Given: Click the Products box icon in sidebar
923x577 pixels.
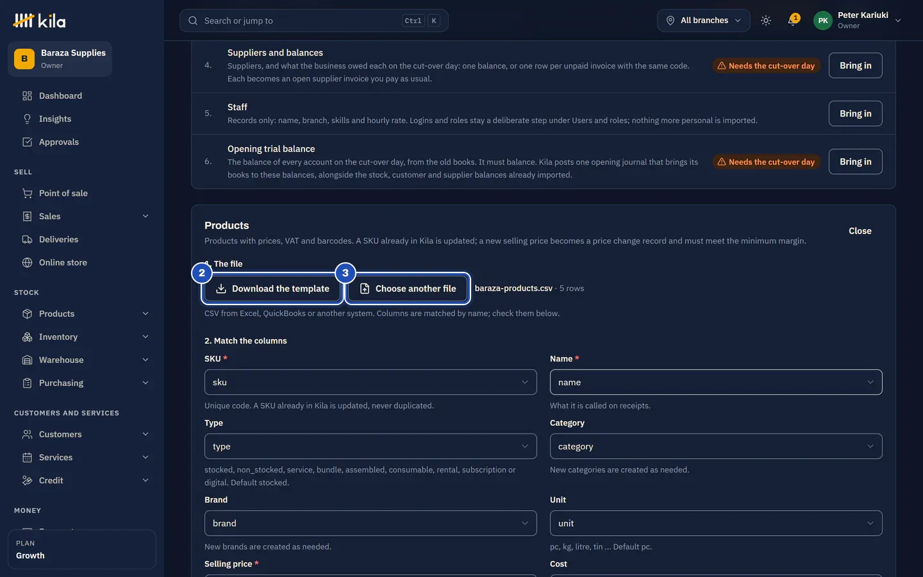Looking at the screenshot, I should (x=27, y=314).
